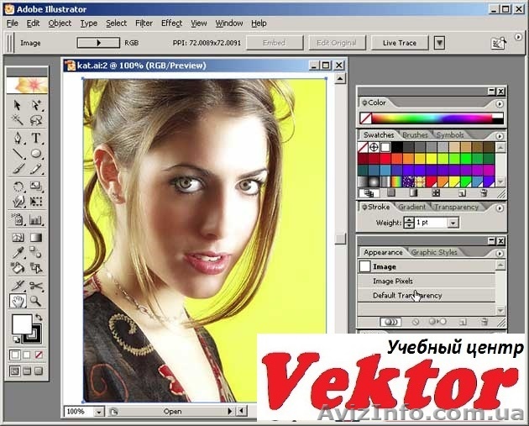Click the Direct Selection tool
Screen dimensions: 529x426
[x=36, y=106]
